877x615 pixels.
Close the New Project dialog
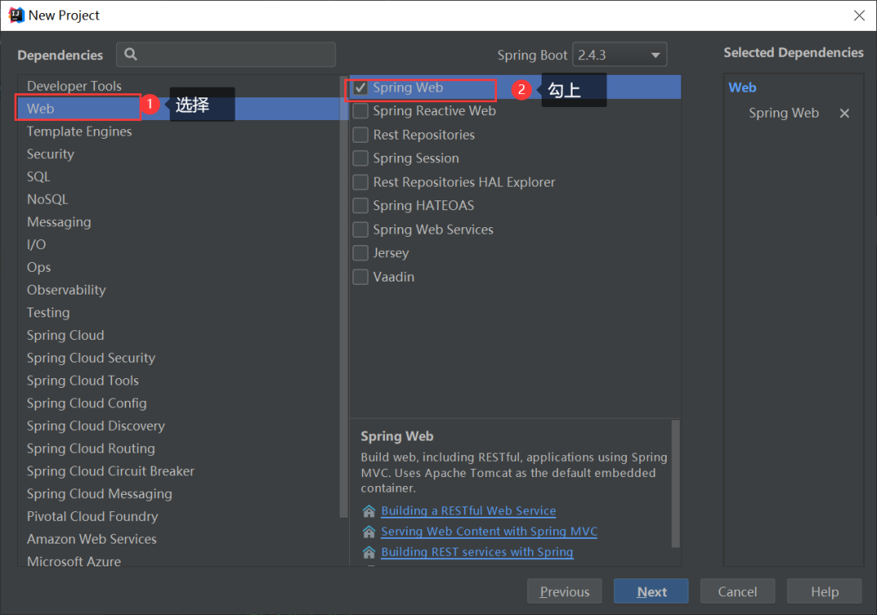point(859,15)
